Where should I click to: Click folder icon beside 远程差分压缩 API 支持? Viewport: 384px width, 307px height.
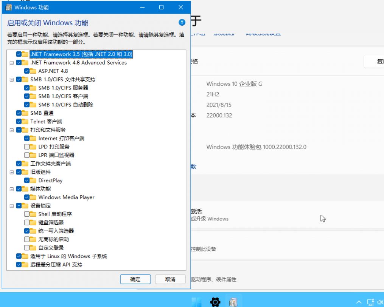click(25, 265)
